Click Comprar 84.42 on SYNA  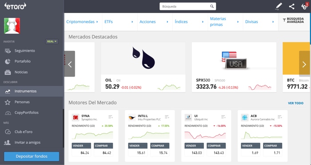tap(104, 149)
